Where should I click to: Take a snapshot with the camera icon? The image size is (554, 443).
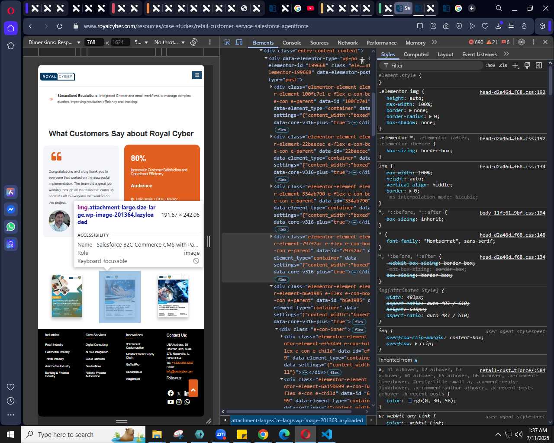pyautogui.click(x=446, y=26)
